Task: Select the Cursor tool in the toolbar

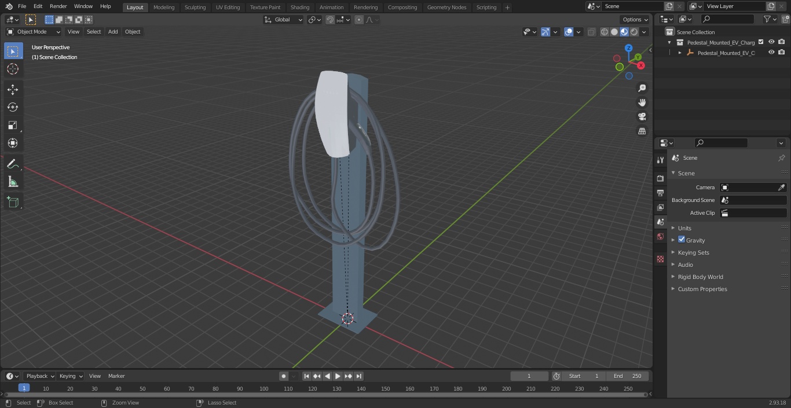Action: tap(13, 69)
